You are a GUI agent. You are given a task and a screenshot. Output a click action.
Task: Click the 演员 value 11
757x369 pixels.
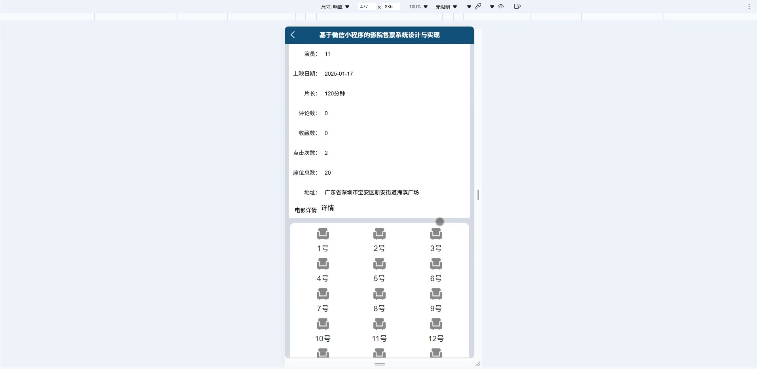click(x=327, y=54)
